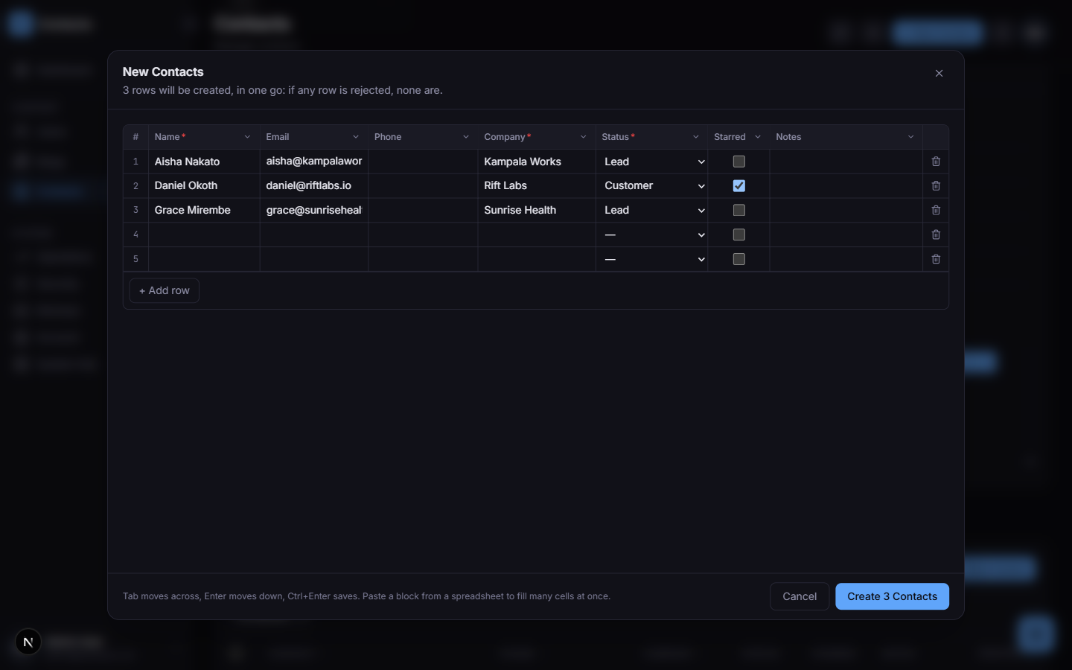Open the empty Status dropdown in row 4
The width and height of the screenshot is (1072, 670).
[652, 235]
